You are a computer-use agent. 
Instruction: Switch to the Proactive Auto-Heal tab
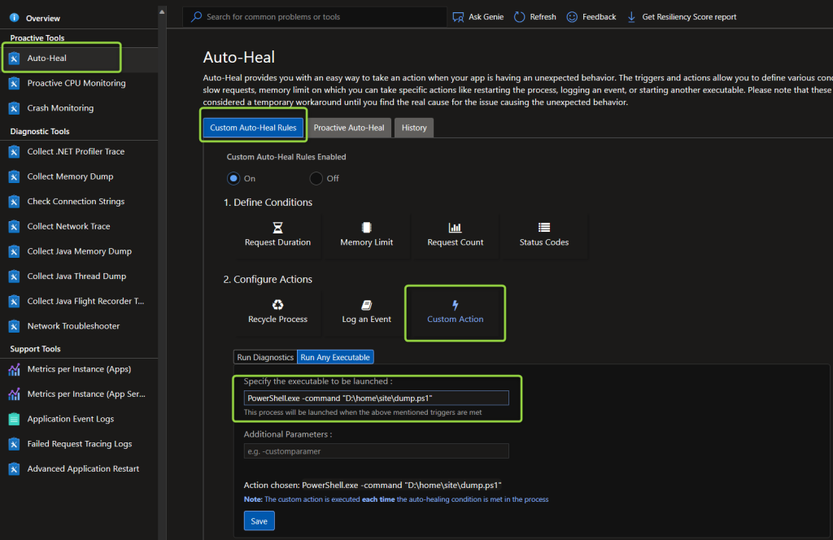click(349, 128)
